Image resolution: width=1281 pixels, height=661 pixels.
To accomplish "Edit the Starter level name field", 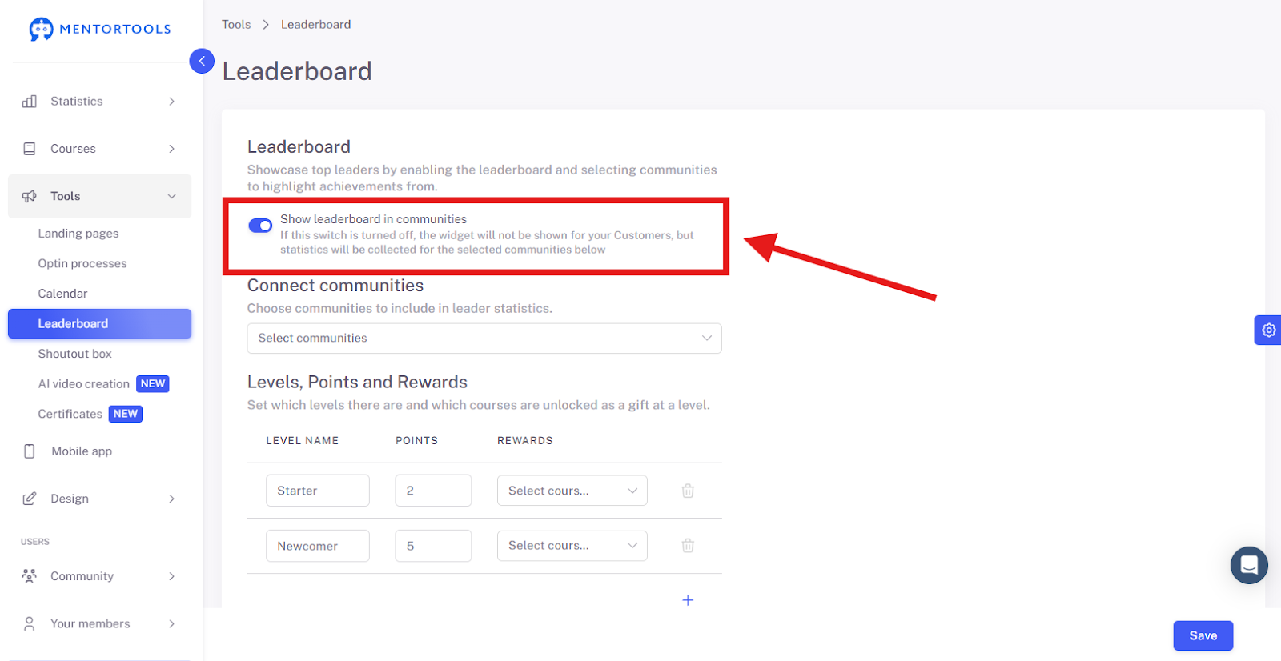I will pyautogui.click(x=318, y=491).
